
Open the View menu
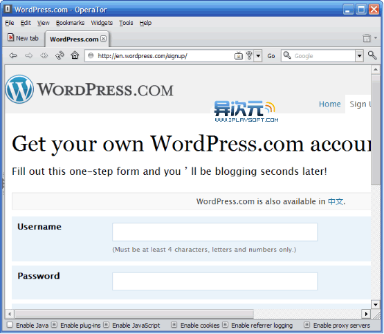coord(43,23)
